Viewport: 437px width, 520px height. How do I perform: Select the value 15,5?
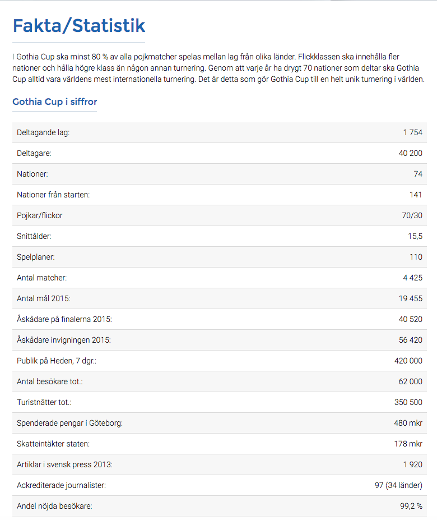pos(415,237)
